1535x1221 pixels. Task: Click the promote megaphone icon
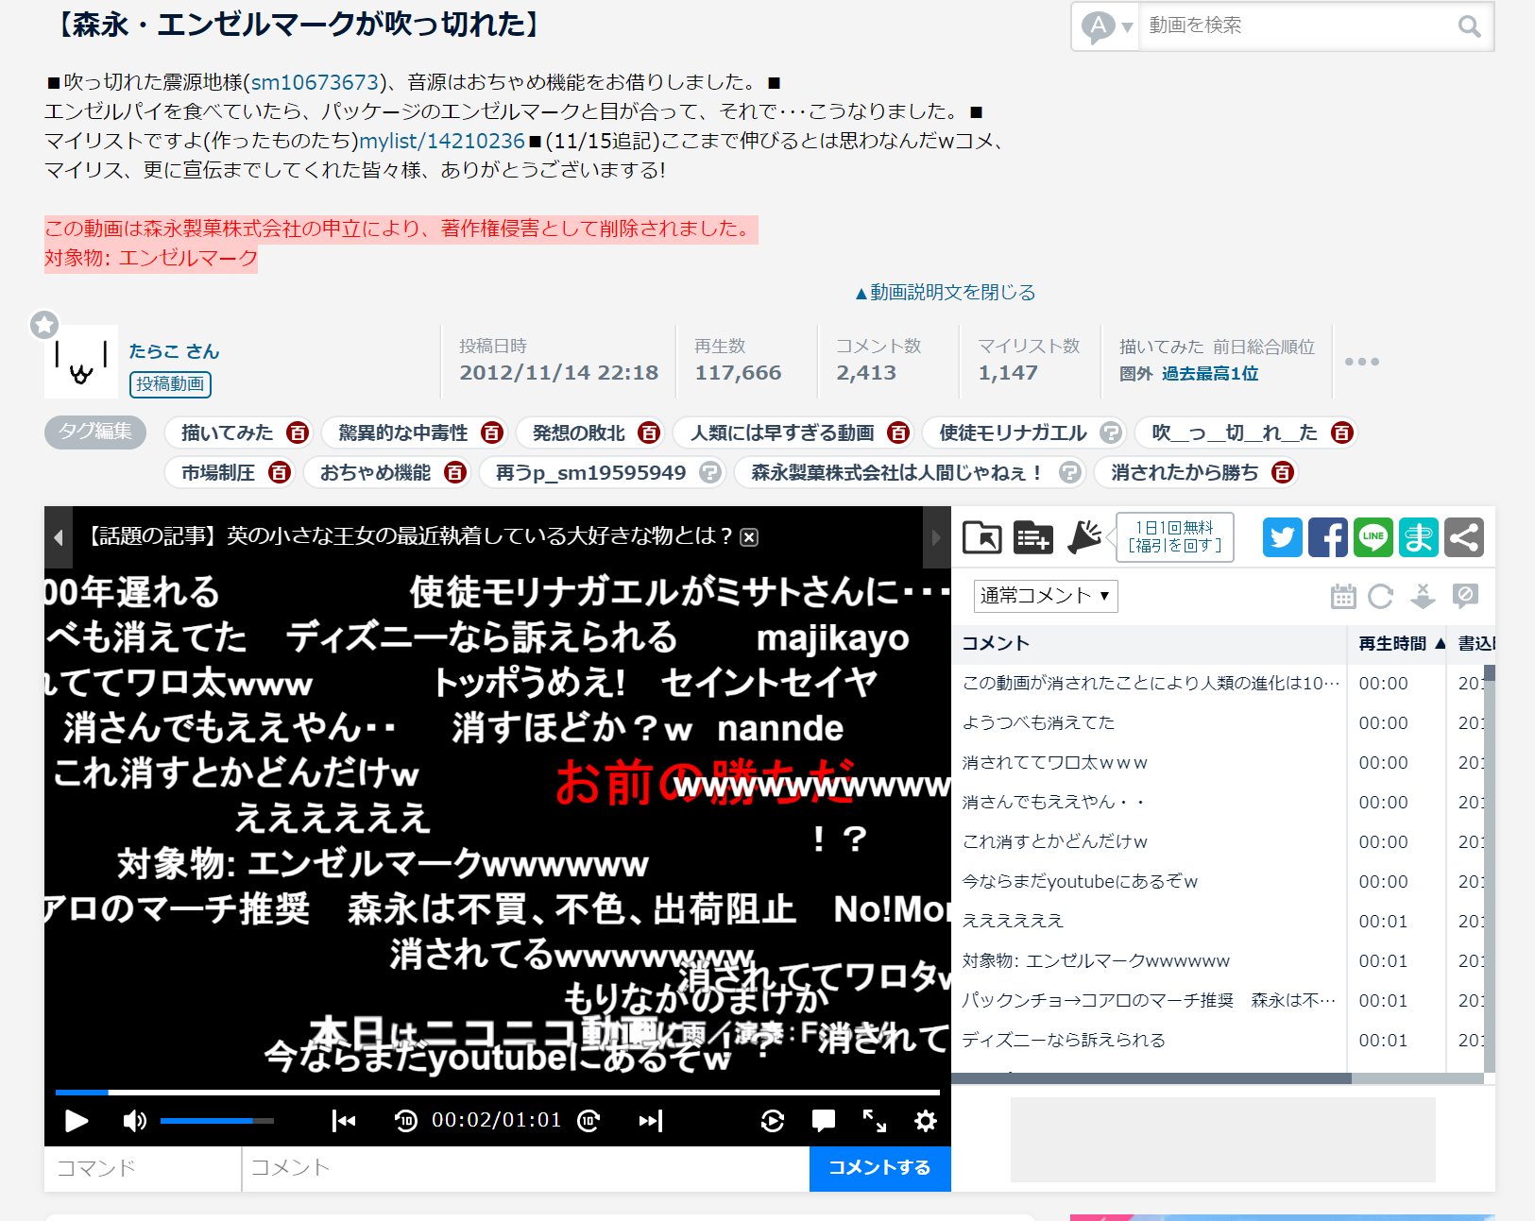point(1084,536)
